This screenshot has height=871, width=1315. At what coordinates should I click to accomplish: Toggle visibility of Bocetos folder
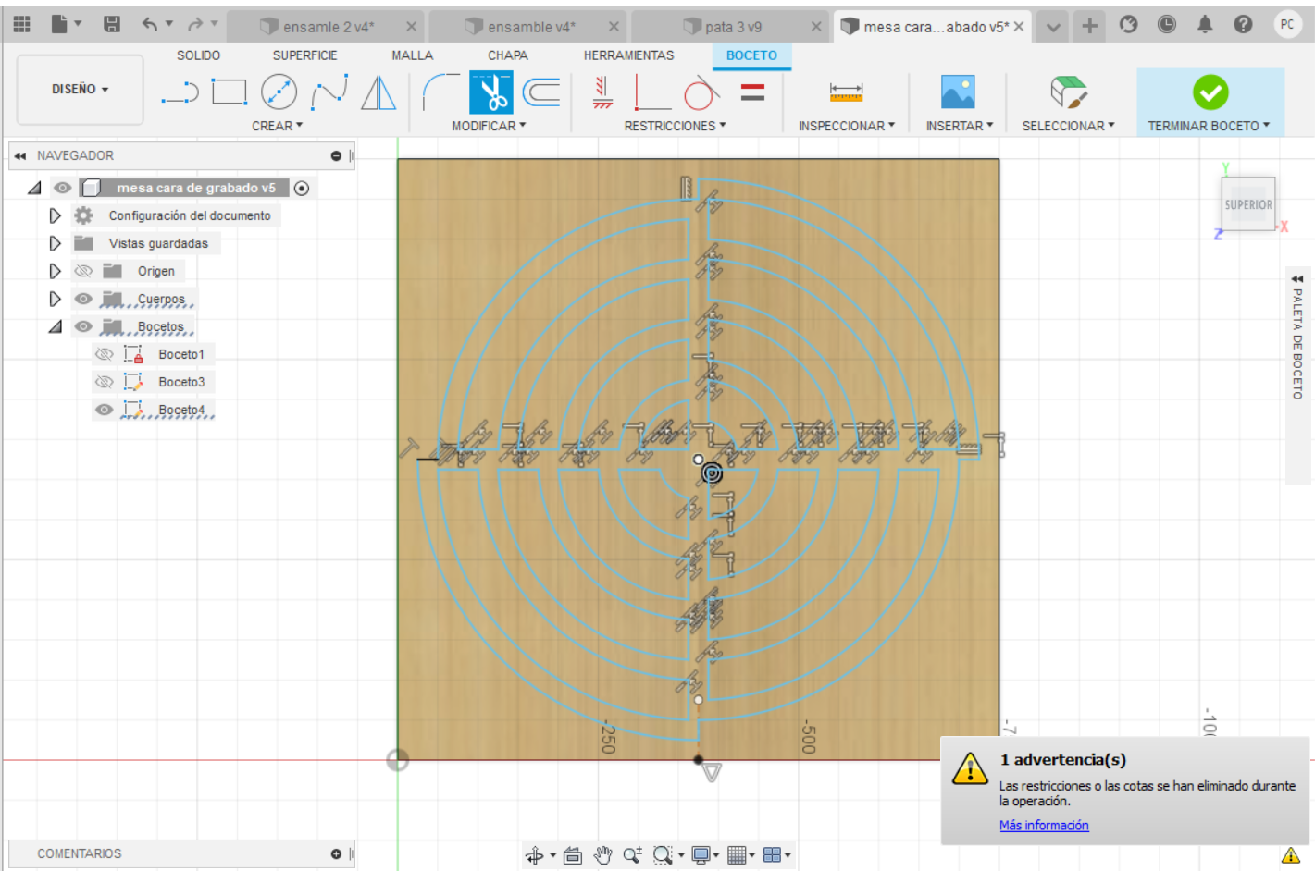pyautogui.click(x=83, y=326)
